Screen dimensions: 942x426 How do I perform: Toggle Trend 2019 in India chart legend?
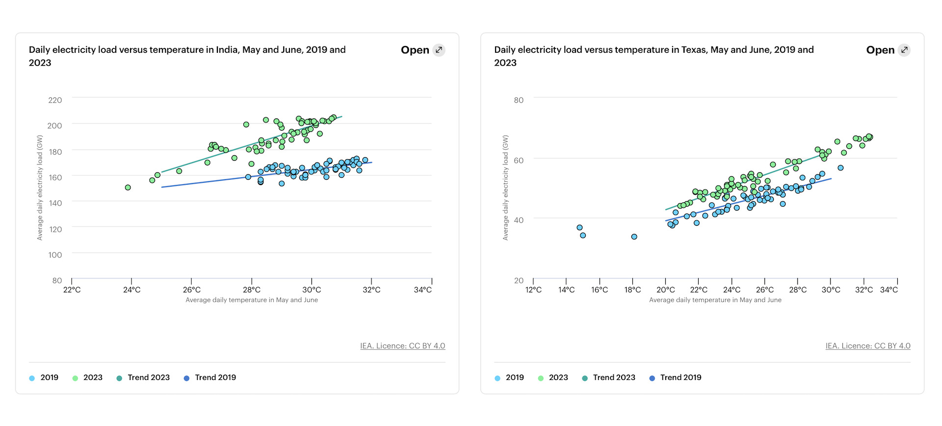[215, 378]
